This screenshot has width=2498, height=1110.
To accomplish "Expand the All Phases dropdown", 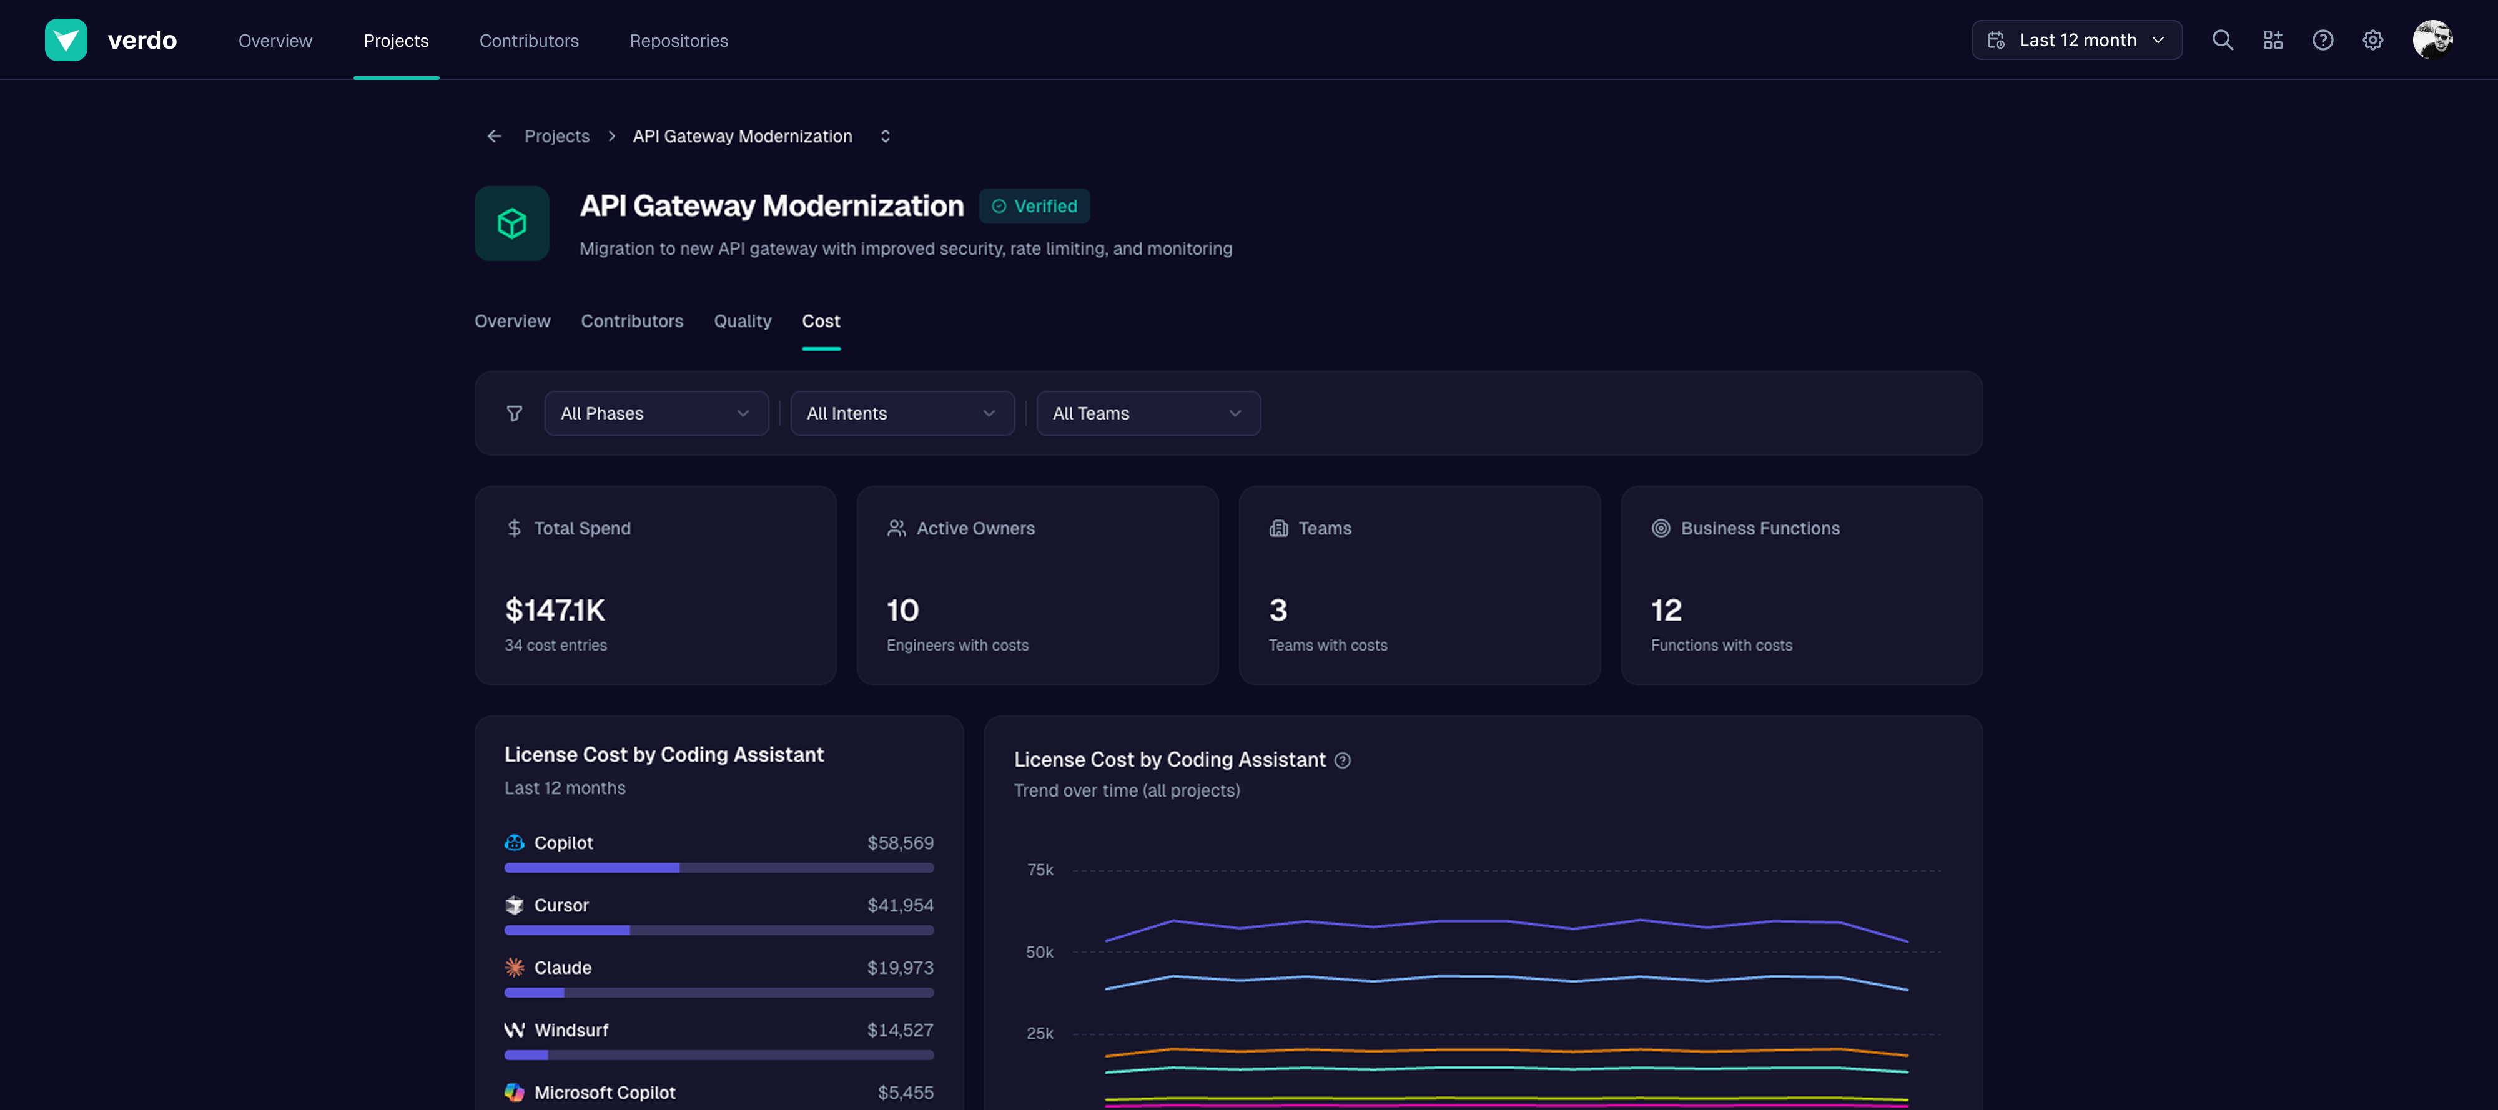I will point(656,414).
